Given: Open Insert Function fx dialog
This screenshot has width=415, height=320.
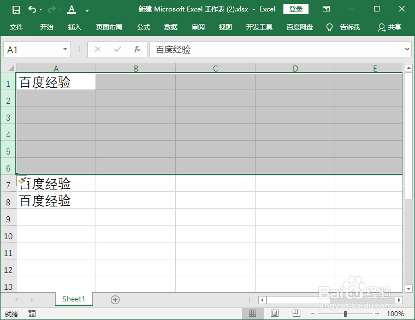Looking at the screenshot, I should [137, 49].
